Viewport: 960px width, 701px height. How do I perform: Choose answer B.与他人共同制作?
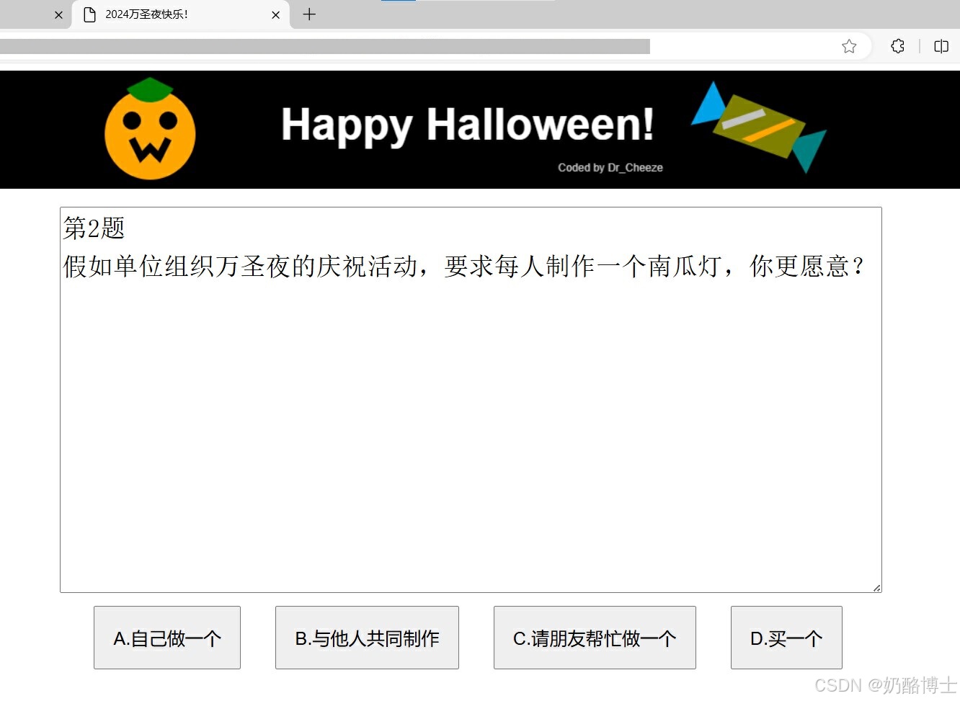(x=367, y=638)
